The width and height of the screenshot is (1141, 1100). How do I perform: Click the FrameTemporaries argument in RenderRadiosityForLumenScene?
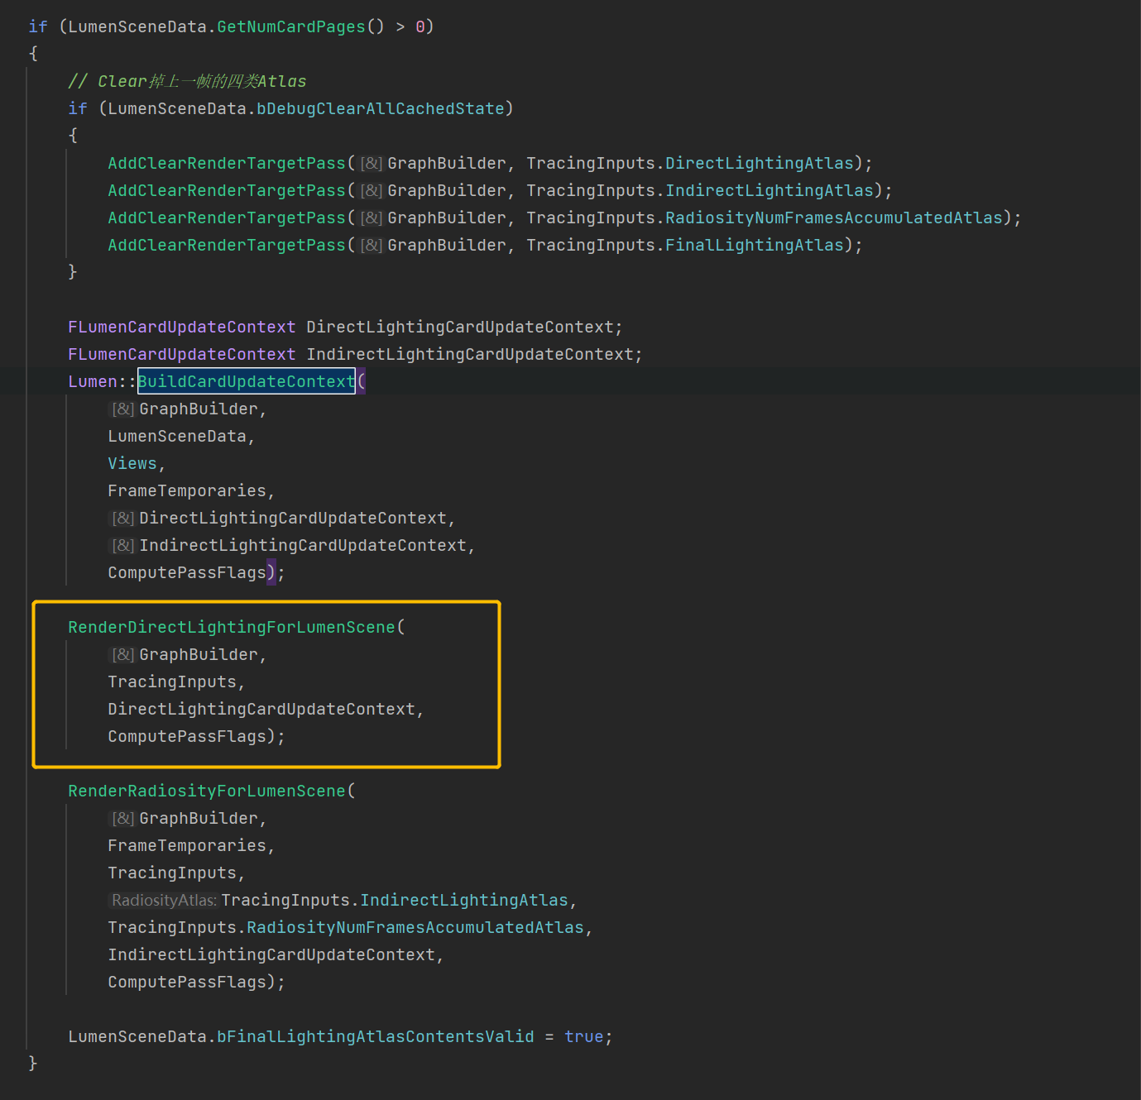coord(186,845)
